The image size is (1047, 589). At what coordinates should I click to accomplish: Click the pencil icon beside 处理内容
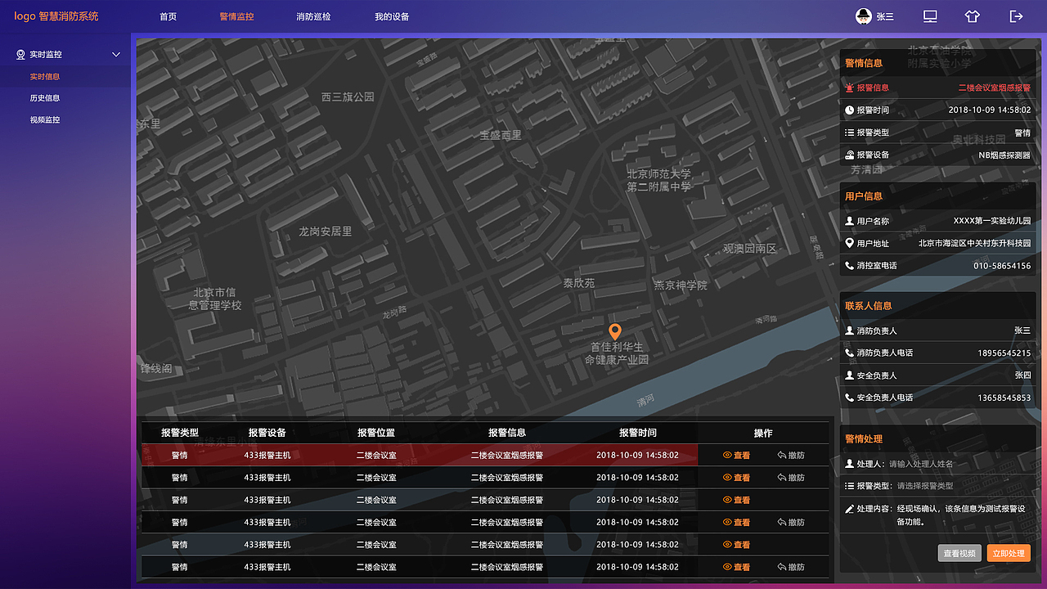point(850,509)
